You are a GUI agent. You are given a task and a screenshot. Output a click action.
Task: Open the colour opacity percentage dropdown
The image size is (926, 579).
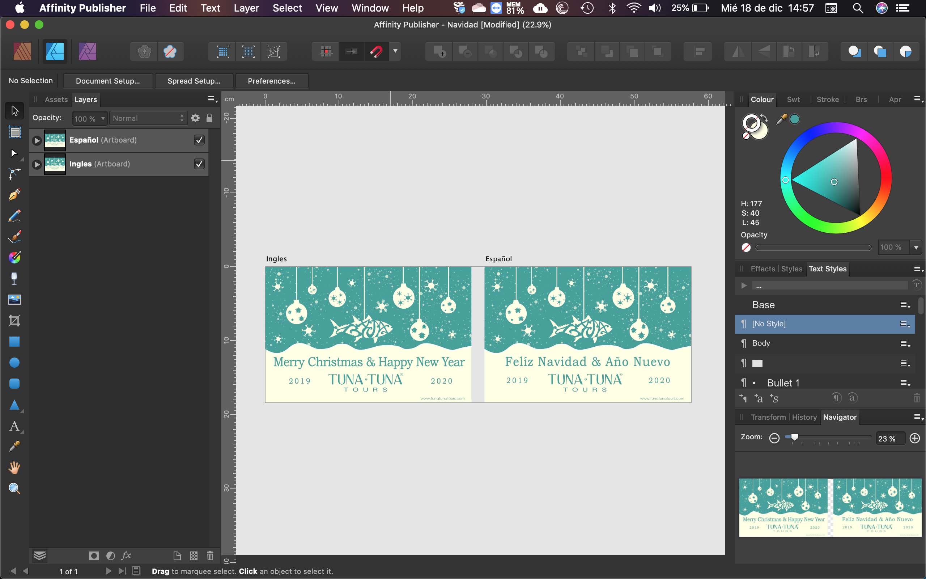916,248
